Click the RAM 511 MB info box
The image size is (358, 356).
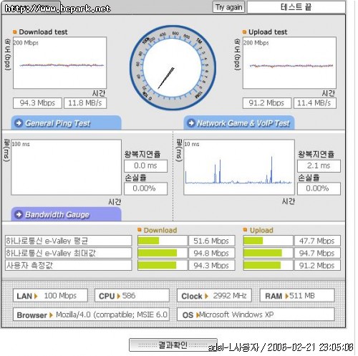[x=297, y=296]
